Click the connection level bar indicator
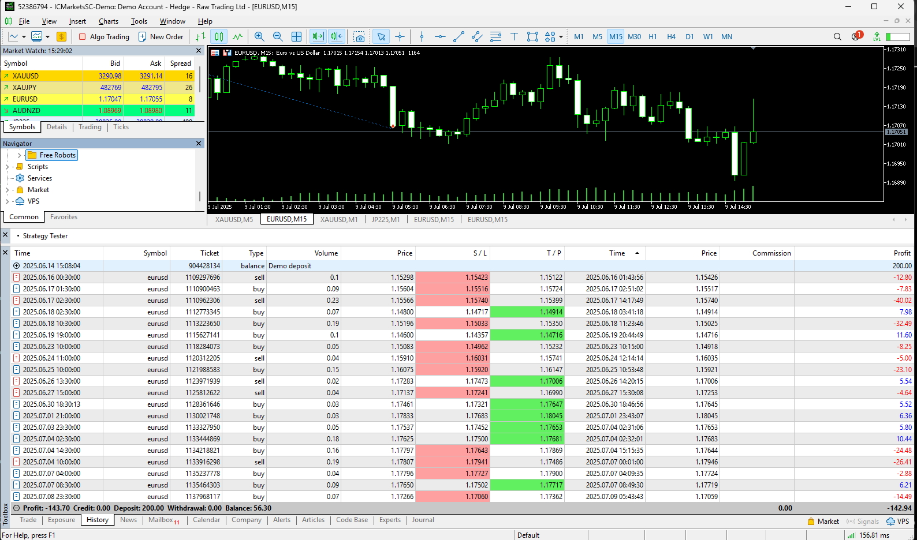Image resolution: width=917 pixels, height=540 pixels. pyautogui.click(x=897, y=36)
